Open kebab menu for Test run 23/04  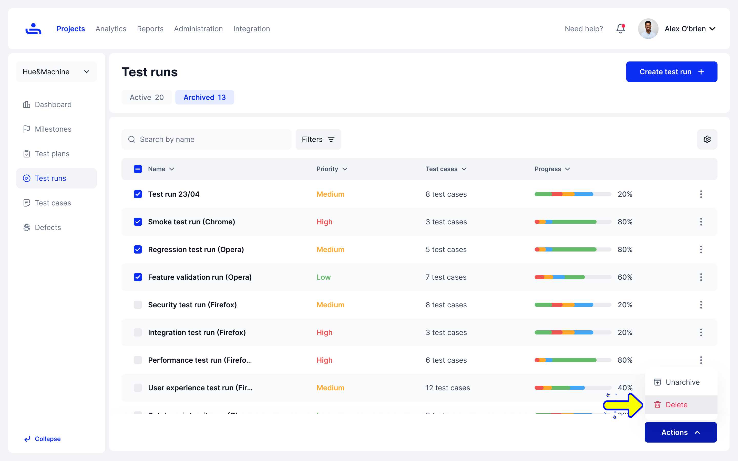point(701,194)
